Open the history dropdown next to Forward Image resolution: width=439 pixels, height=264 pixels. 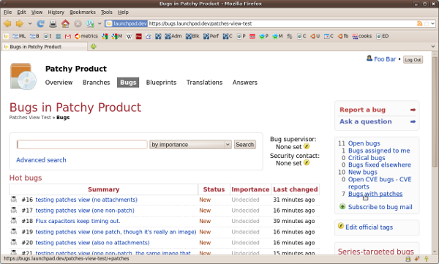pyautogui.click(x=30, y=24)
